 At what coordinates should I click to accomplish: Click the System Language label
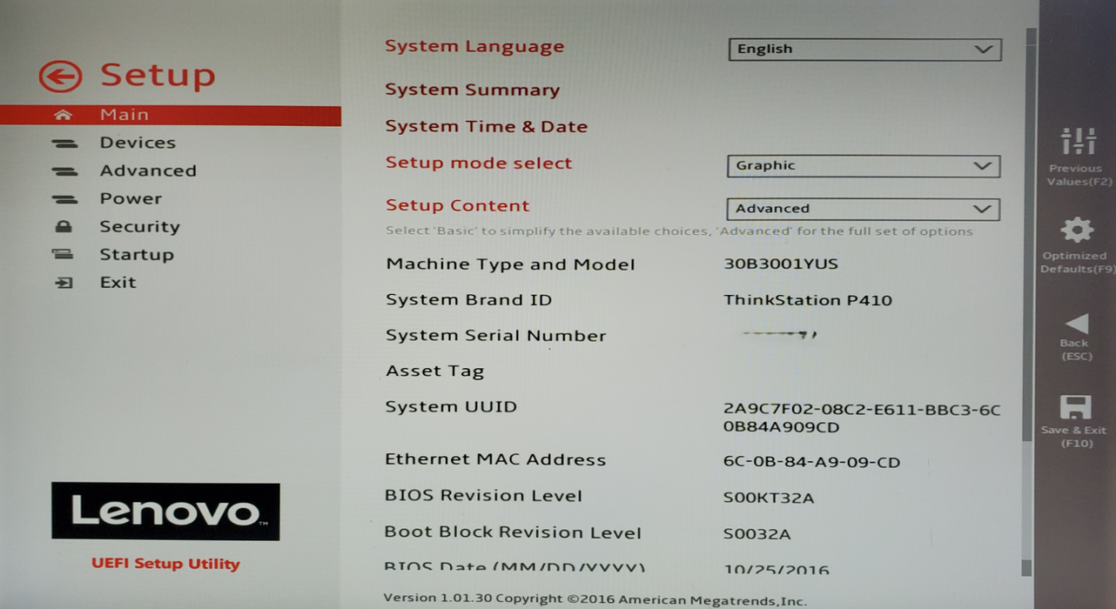click(x=474, y=47)
